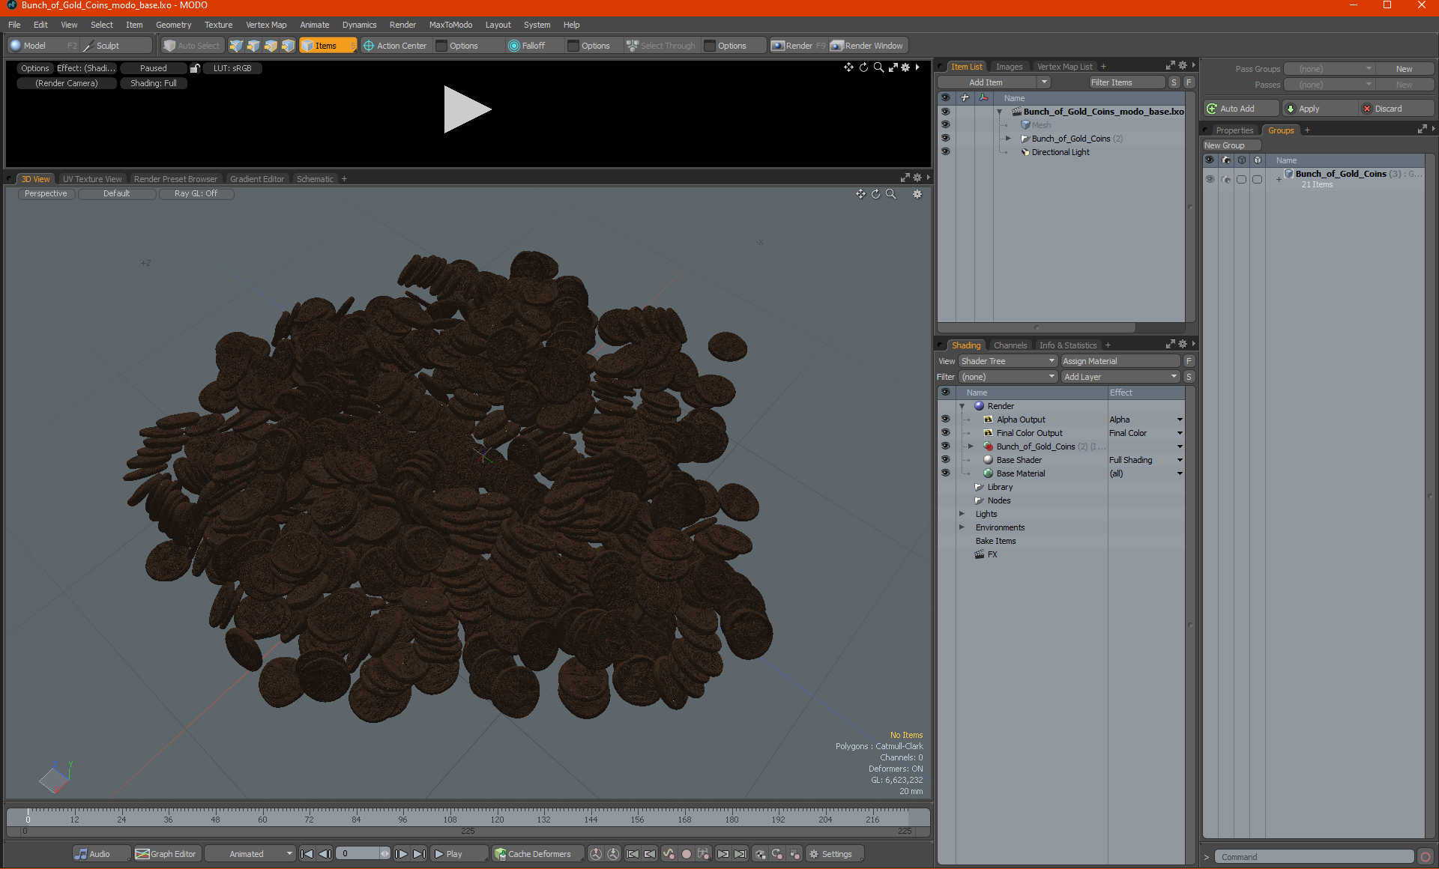Click 3D viewport zoom magnifier icon
The width and height of the screenshot is (1439, 869).
pyautogui.click(x=891, y=194)
